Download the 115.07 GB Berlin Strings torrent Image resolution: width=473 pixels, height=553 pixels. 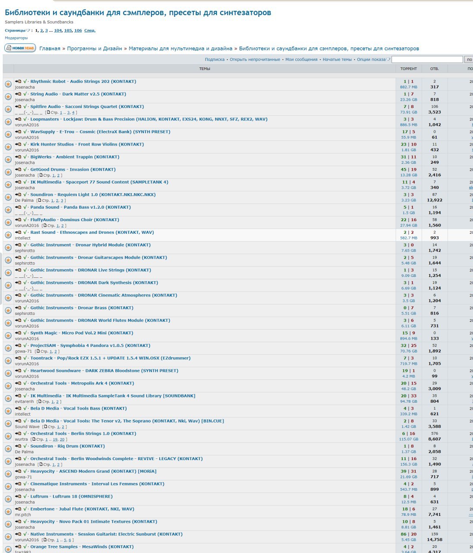pyautogui.click(x=409, y=439)
